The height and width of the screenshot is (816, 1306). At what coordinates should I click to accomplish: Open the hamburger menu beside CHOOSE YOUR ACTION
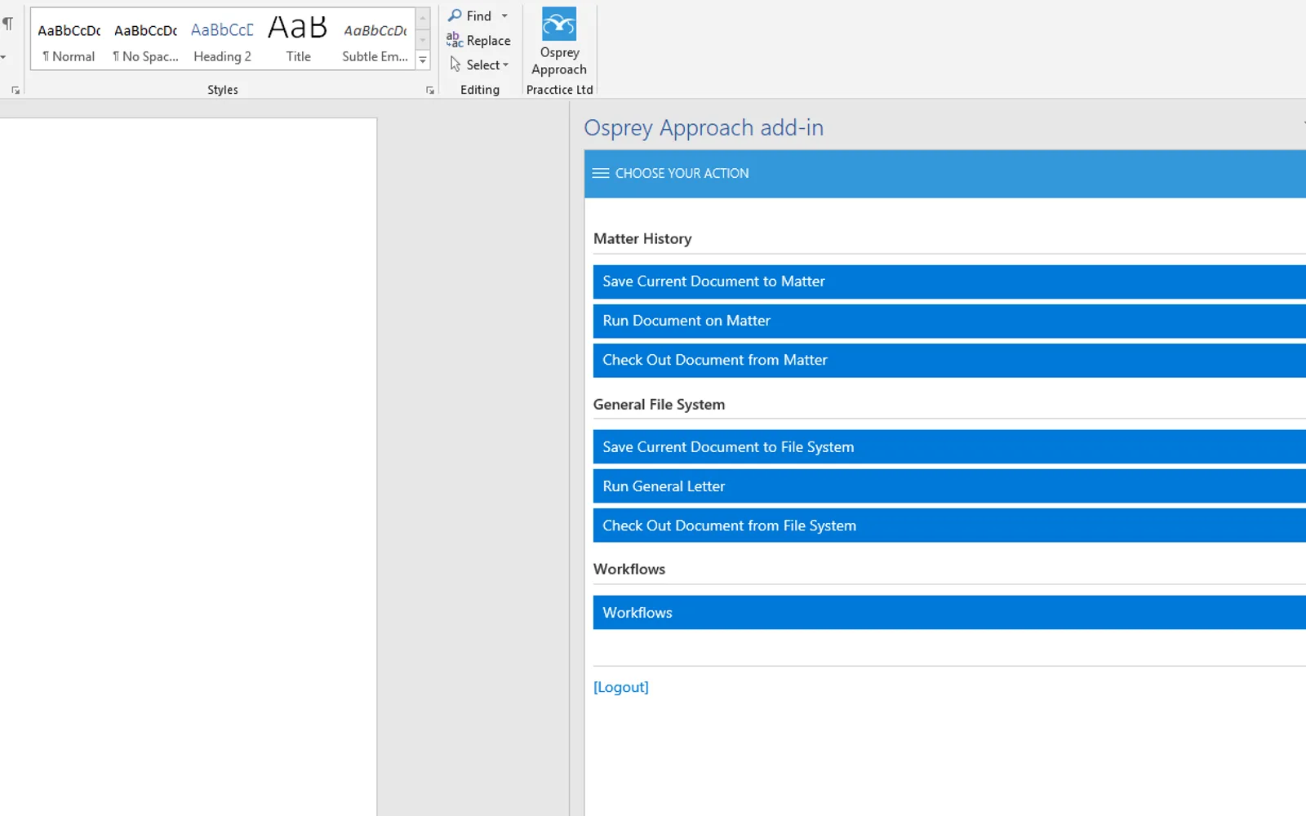[601, 173]
